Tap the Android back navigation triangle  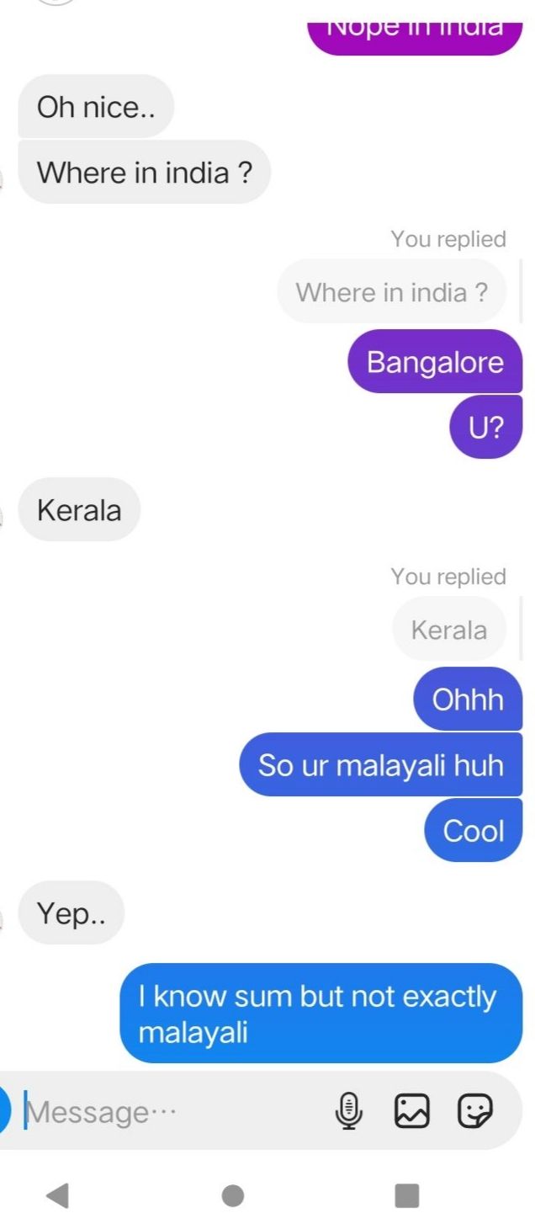tap(57, 1195)
